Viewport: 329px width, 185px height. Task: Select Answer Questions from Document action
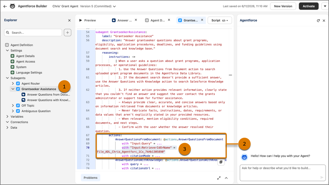(x=49, y=94)
